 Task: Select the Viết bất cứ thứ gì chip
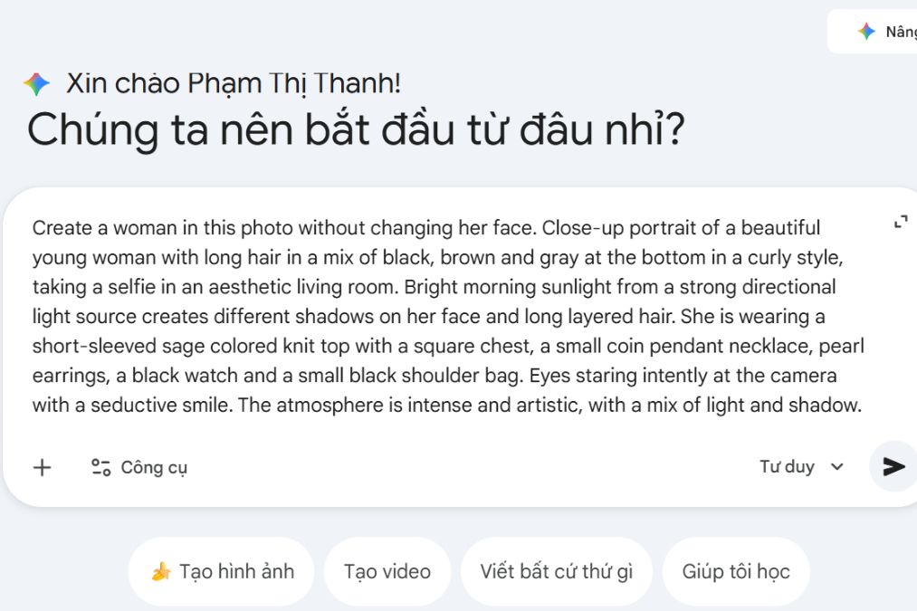(x=556, y=572)
